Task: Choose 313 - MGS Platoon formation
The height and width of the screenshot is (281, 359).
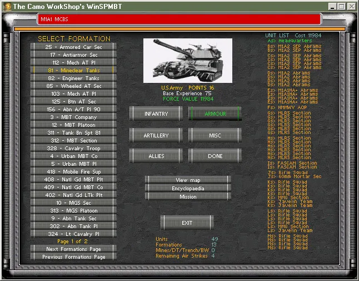Action: [74, 211]
